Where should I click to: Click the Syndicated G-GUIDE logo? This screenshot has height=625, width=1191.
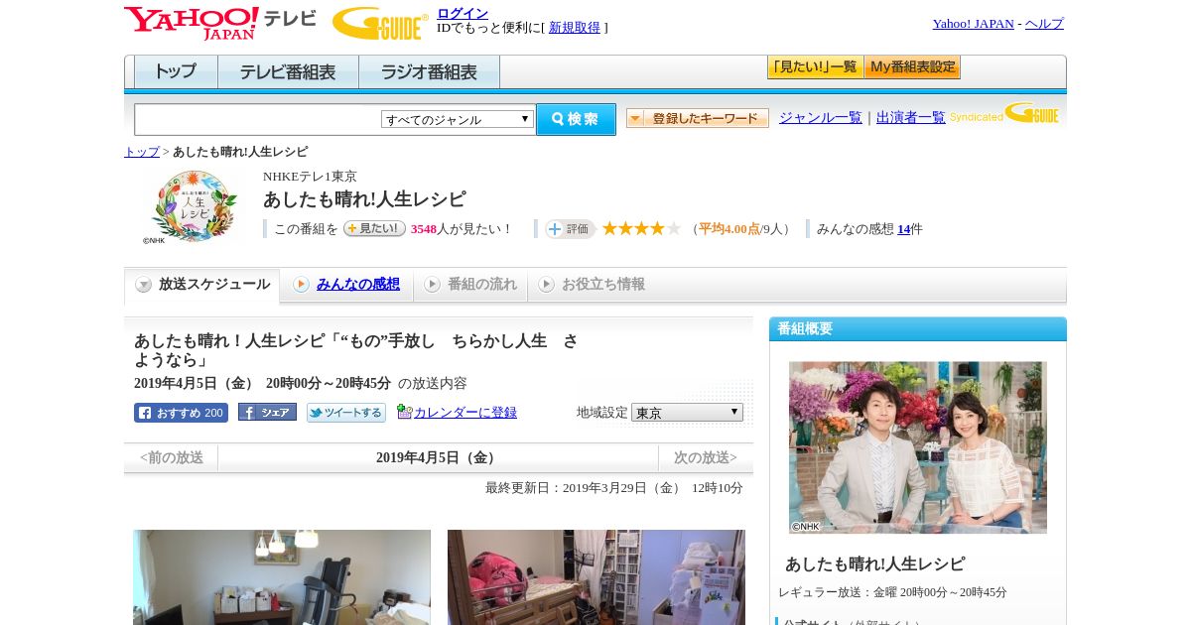1004,113
